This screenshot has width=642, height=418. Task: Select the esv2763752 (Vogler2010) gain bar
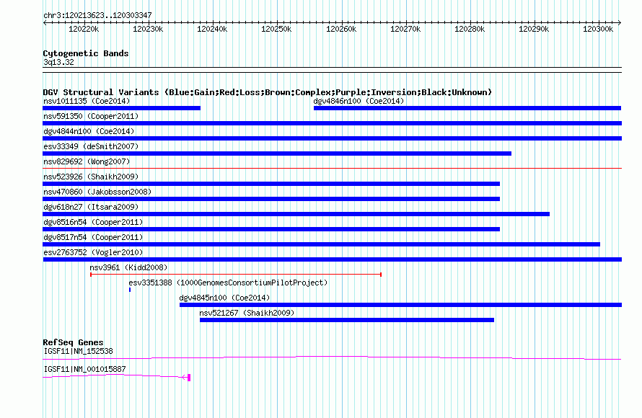click(x=333, y=259)
